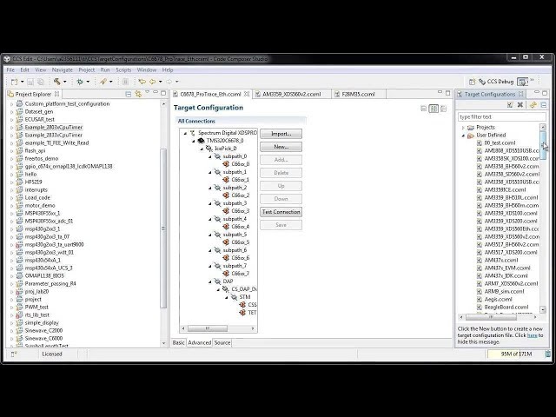Open the Navigate menu

click(62, 69)
